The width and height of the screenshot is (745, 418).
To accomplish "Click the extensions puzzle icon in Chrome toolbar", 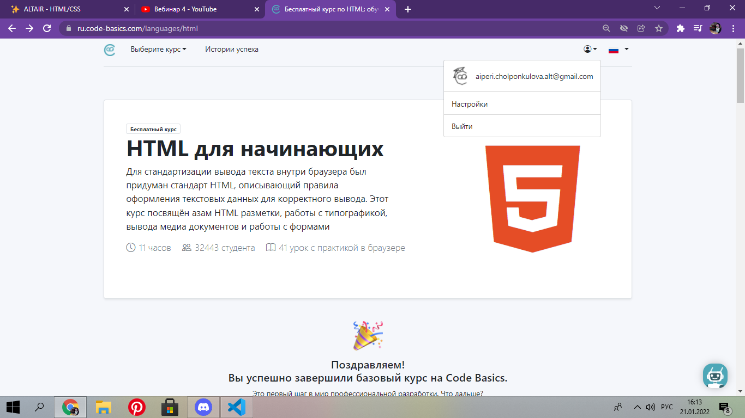I will [x=680, y=27].
